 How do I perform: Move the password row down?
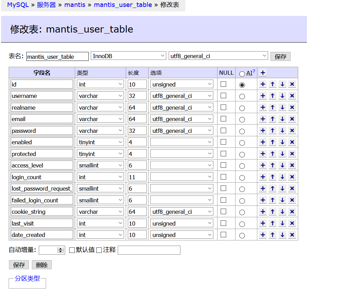click(282, 130)
